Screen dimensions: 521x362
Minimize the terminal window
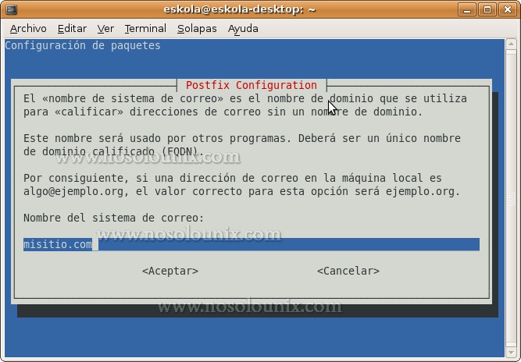pyautogui.click(x=467, y=9)
